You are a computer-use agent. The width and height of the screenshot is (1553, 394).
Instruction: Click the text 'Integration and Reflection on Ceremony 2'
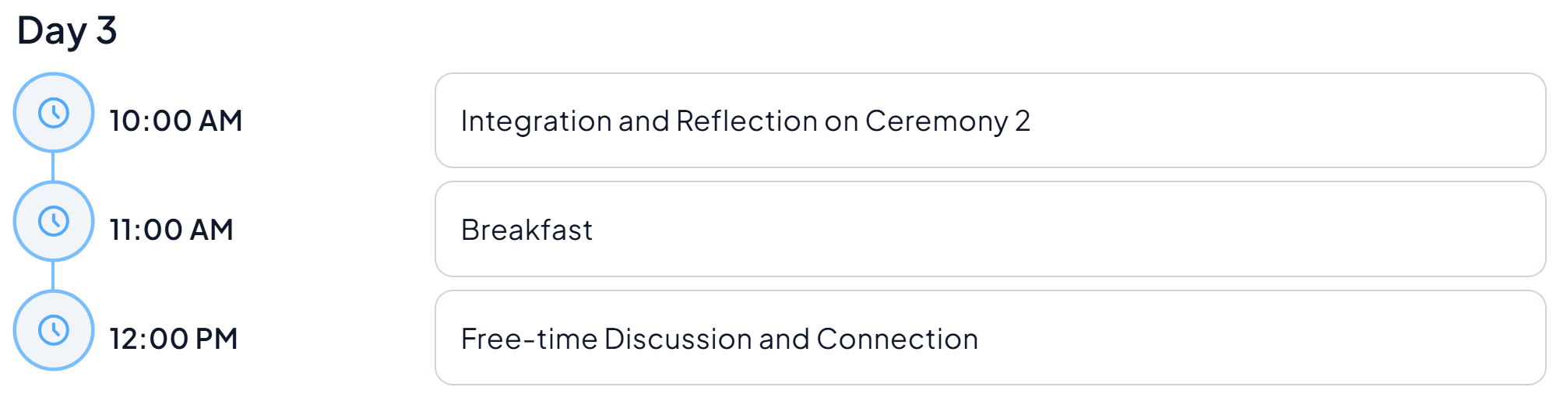[745, 121]
